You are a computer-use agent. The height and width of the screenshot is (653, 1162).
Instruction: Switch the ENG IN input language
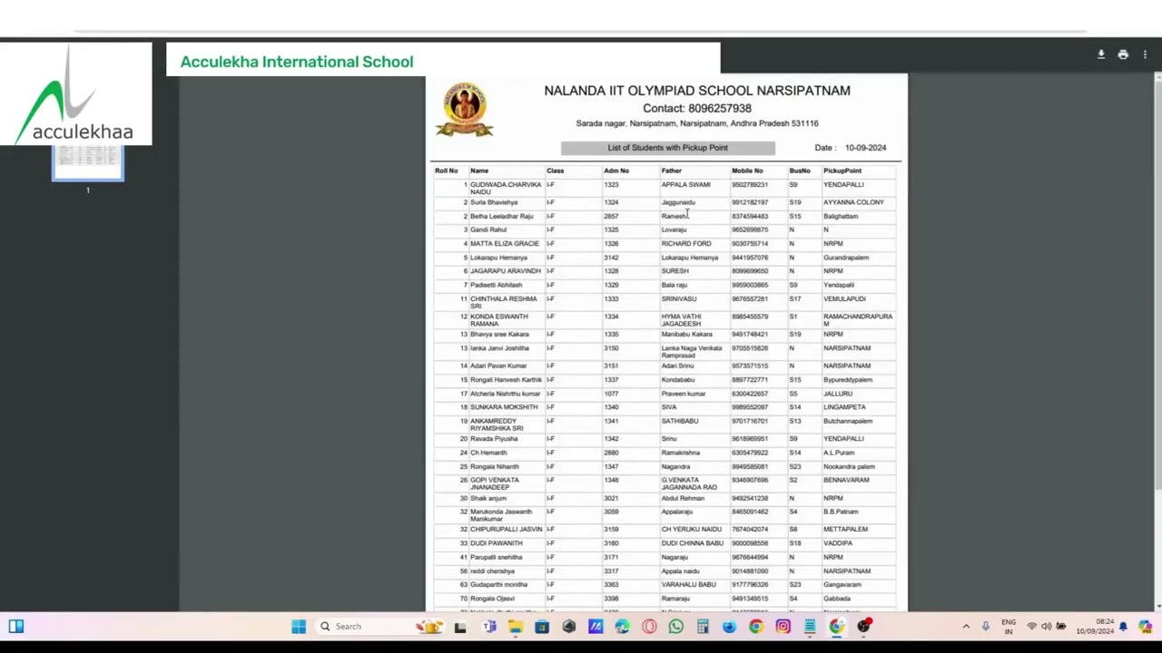click(1009, 626)
